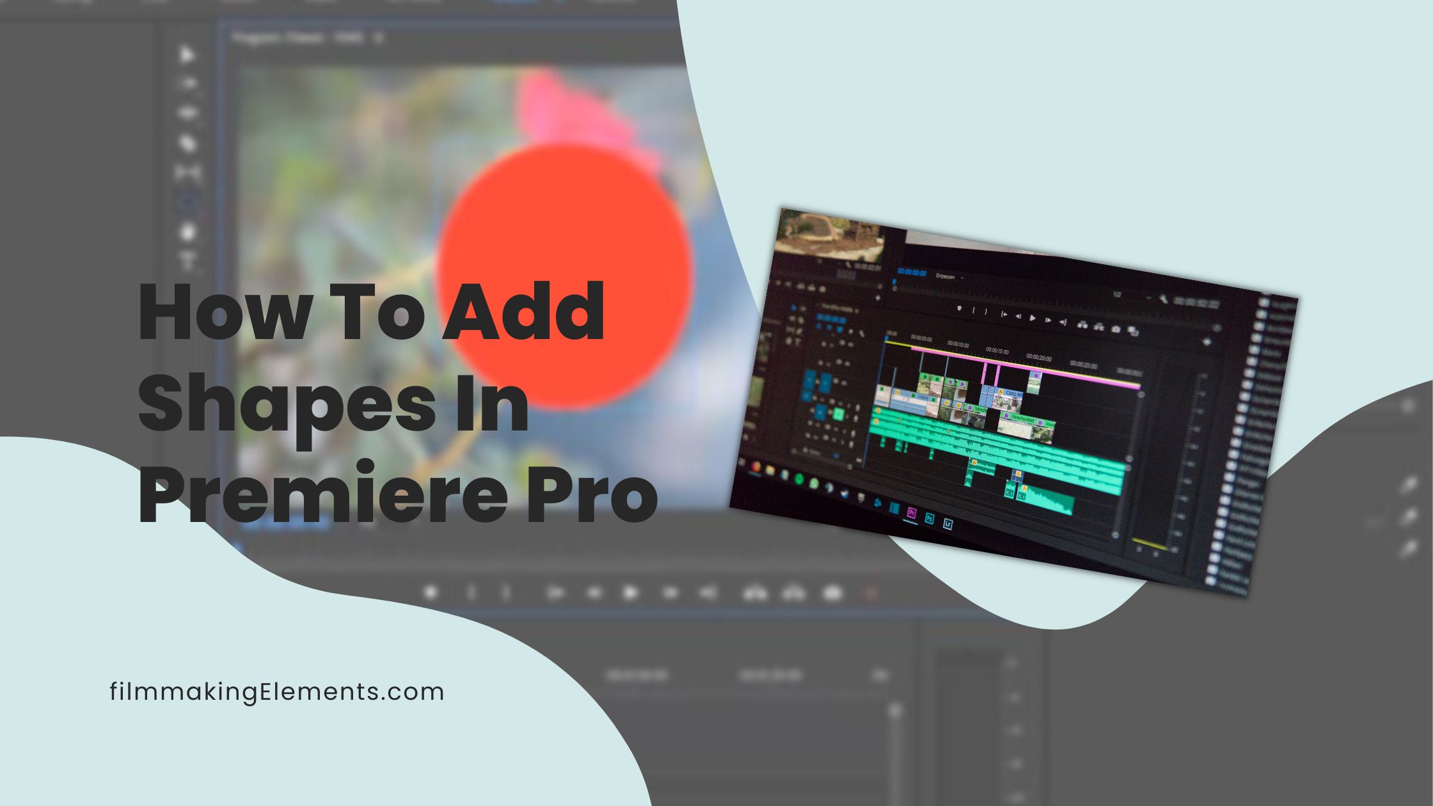Step forward one frame in inset photo
The height and width of the screenshot is (806, 1433).
1048,320
